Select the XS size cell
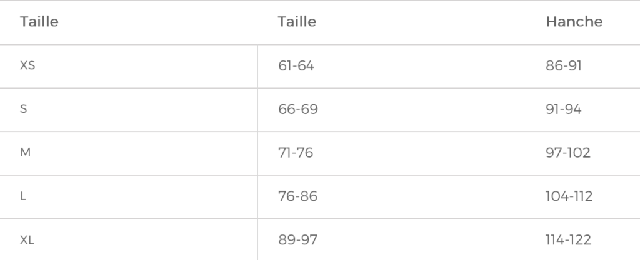 (x=27, y=65)
